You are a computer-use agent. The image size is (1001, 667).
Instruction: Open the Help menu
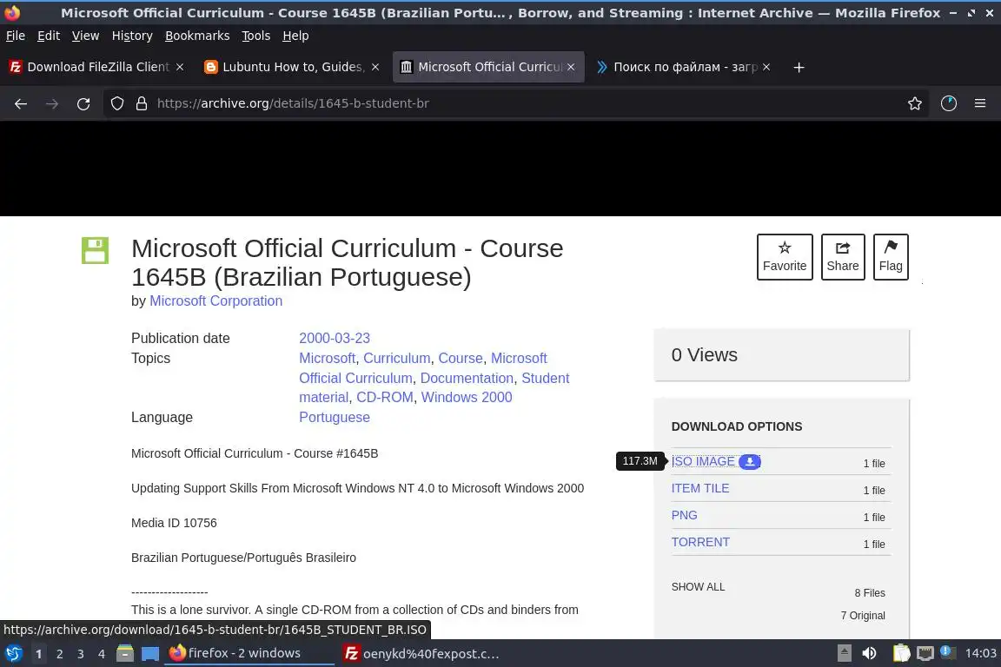click(295, 36)
